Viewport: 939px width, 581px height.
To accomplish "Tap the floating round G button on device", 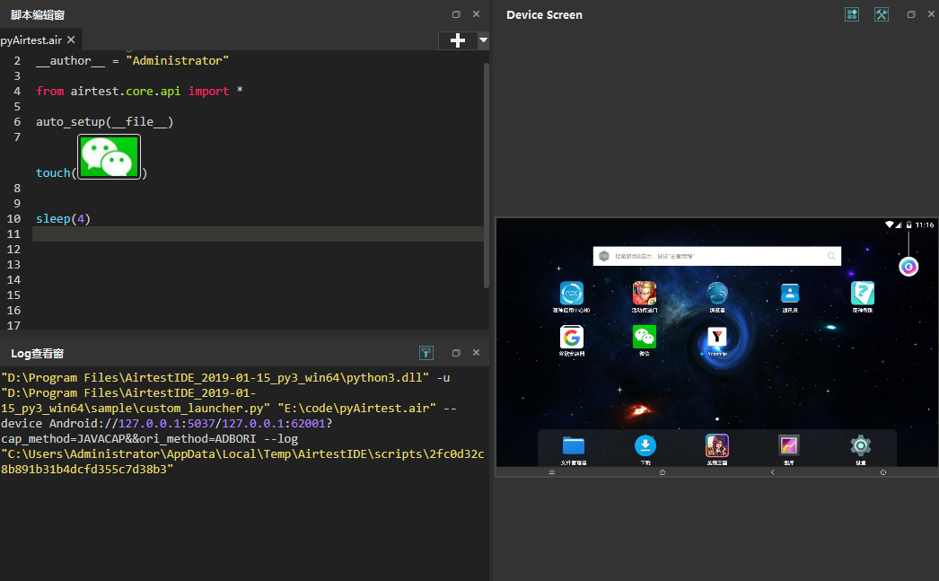I will point(908,267).
